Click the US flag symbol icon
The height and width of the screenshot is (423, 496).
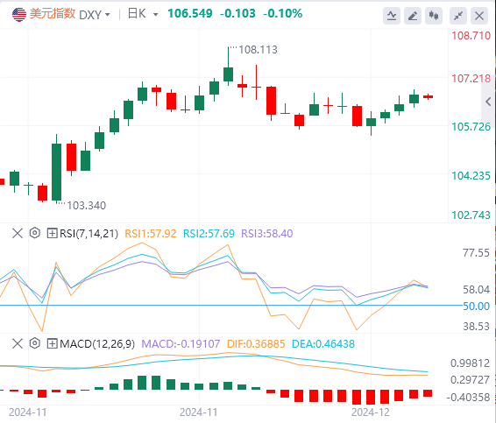19,14
